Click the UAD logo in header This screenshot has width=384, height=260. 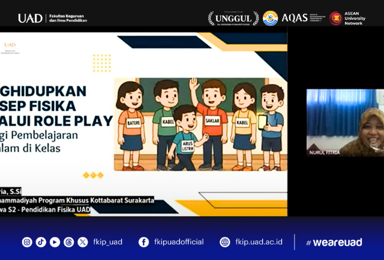[x=30, y=19]
